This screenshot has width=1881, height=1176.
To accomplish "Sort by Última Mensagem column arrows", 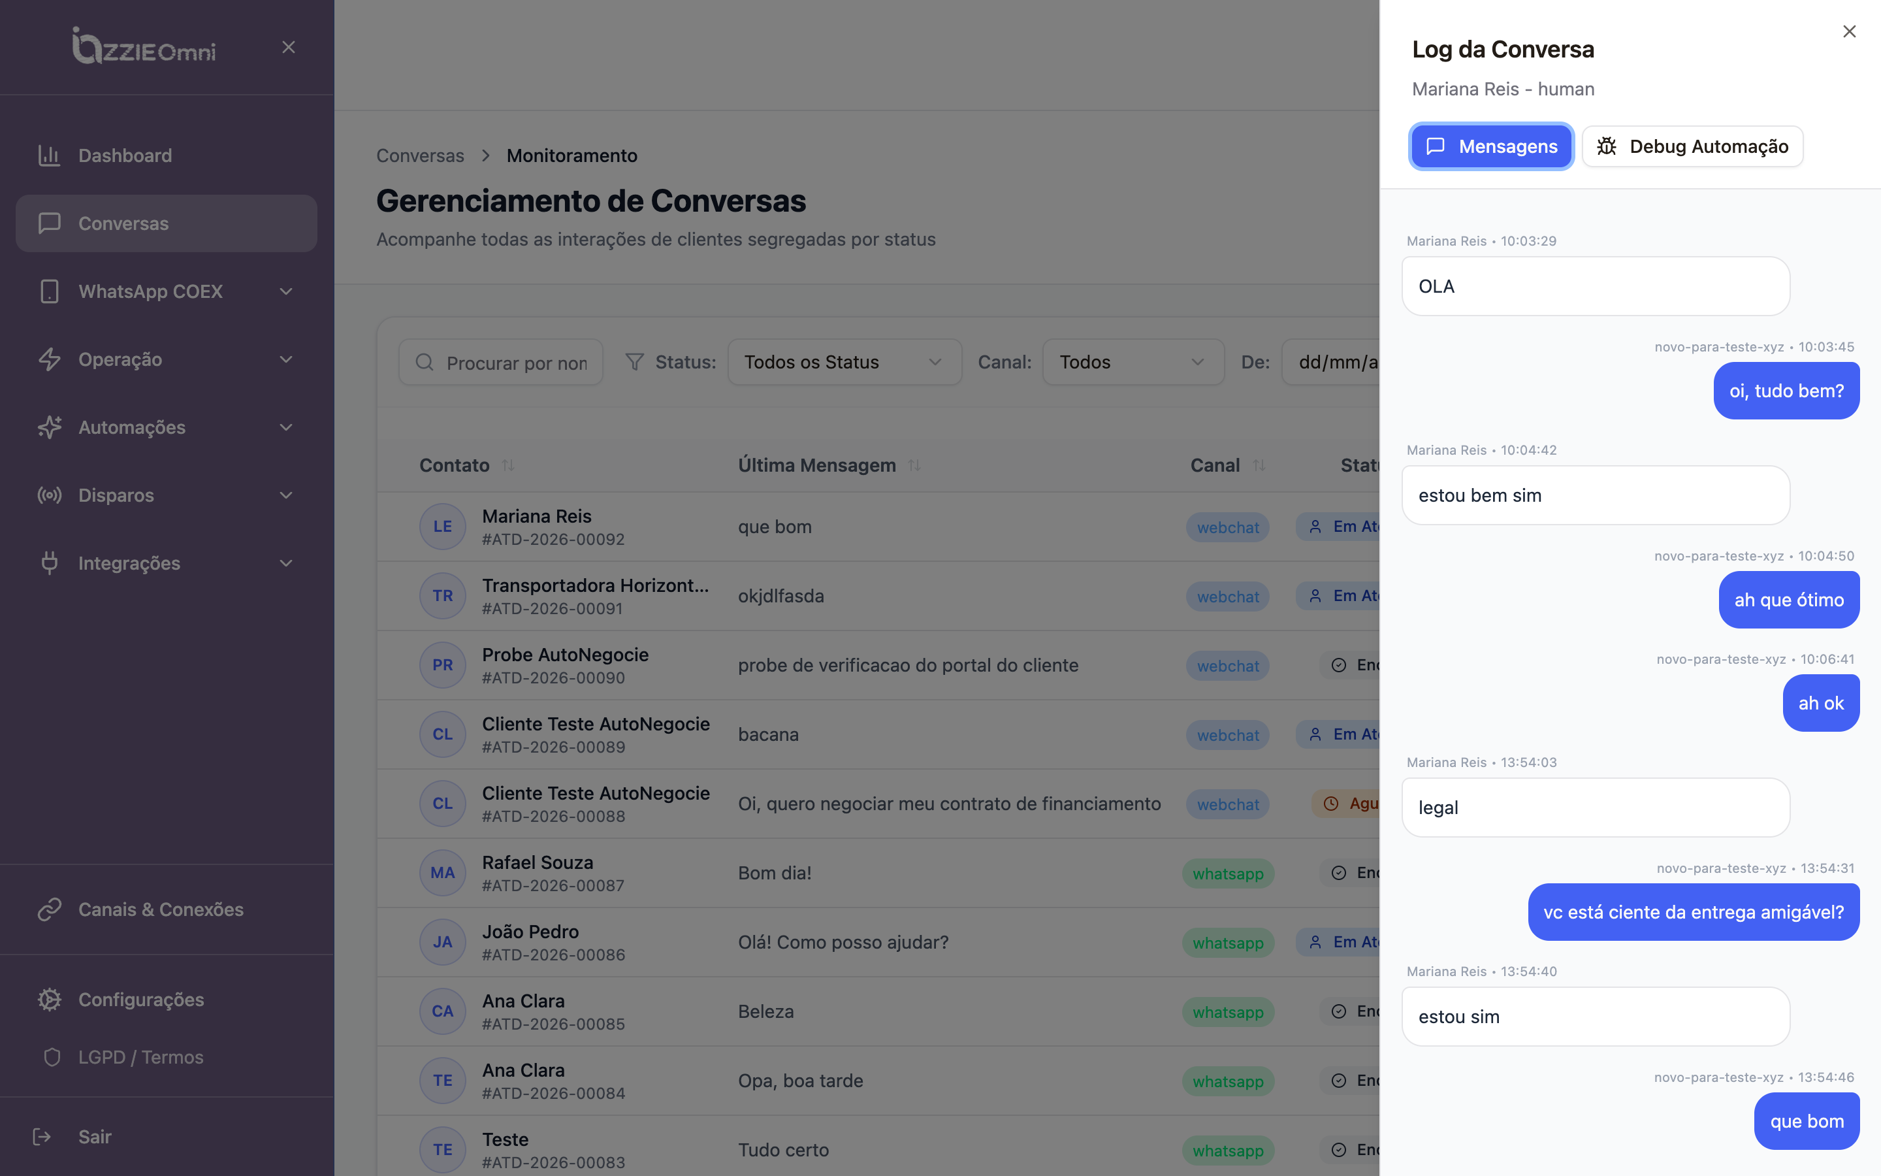I will pyautogui.click(x=914, y=465).
